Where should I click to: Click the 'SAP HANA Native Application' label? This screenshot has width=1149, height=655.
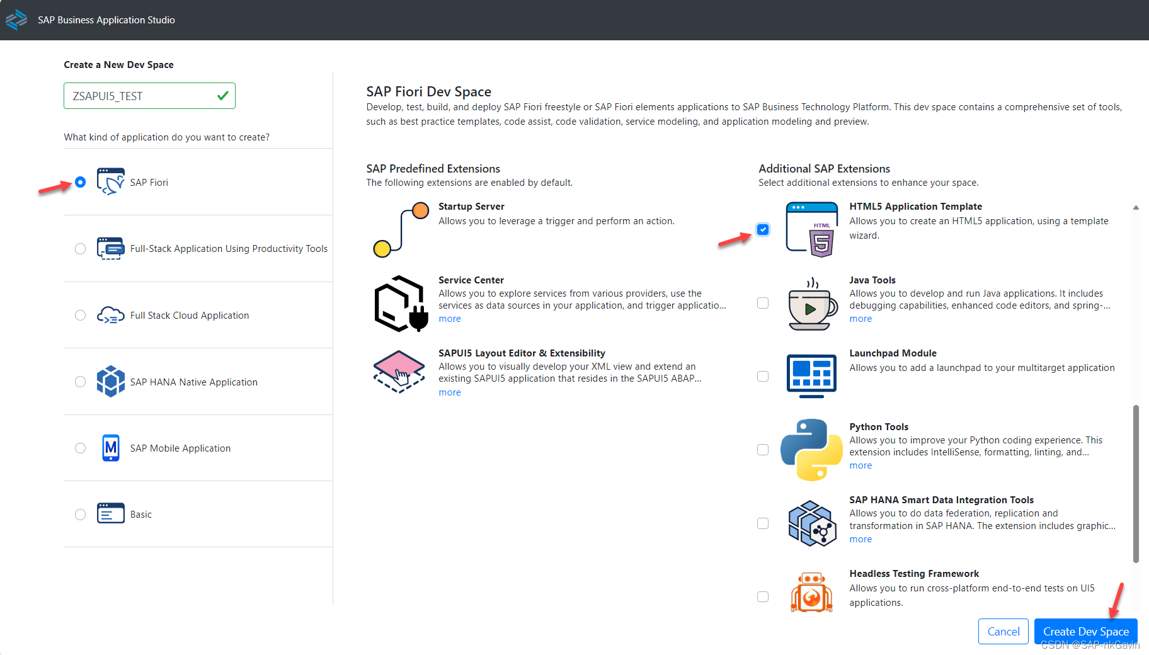194,382
